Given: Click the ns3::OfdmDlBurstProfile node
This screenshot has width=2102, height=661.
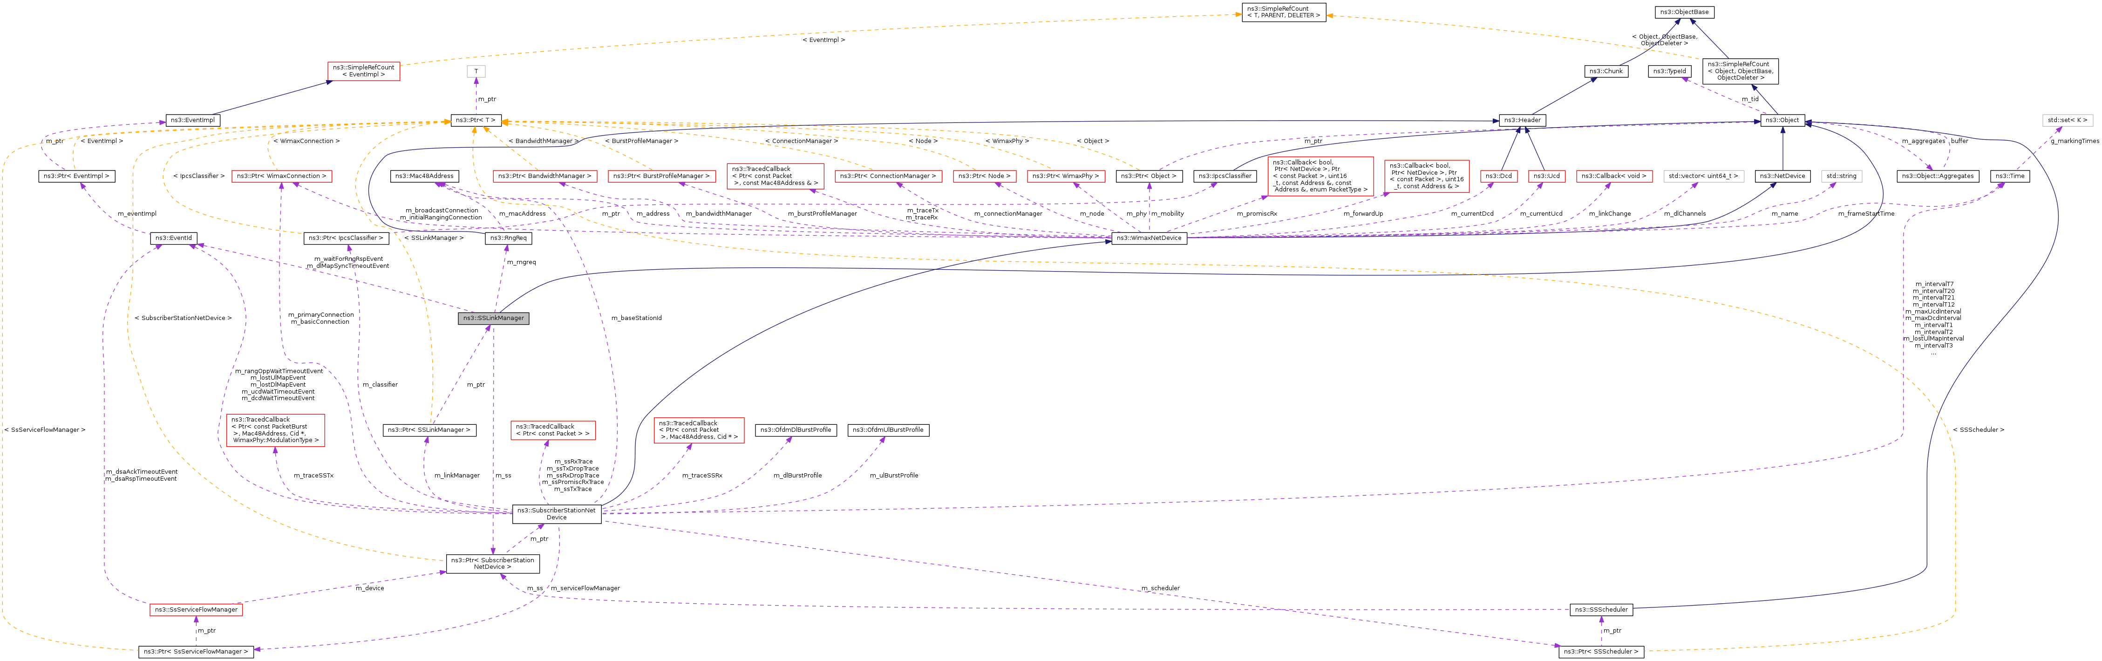Looking at the screenshot, I should (796, 430).
